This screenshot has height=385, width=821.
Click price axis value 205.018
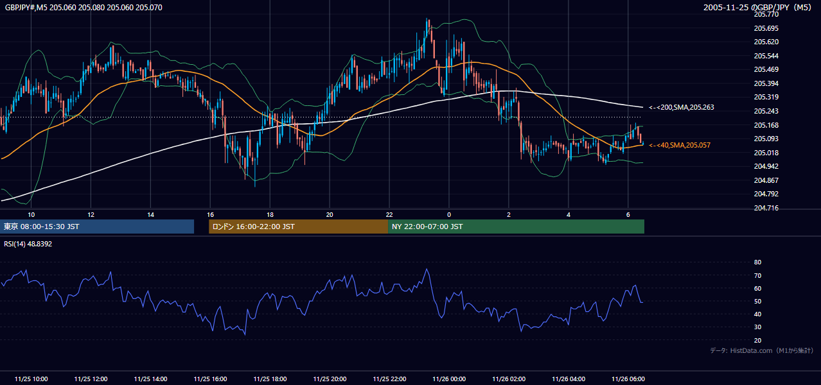click(x=766, y=153)
